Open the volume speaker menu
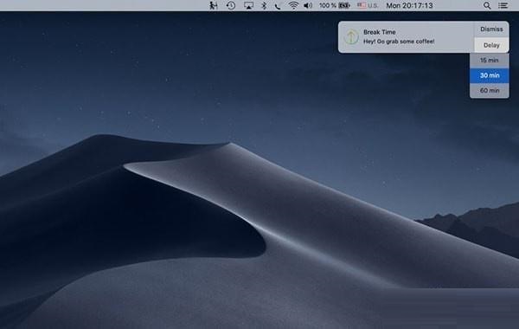Screen dimensions: 519x329 click(x=308, y=5)
